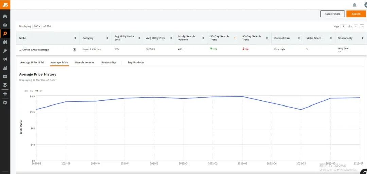Open the graduation cap academy sidebar icon
Screen dimensions: 367x174
(x=5, y=94)
